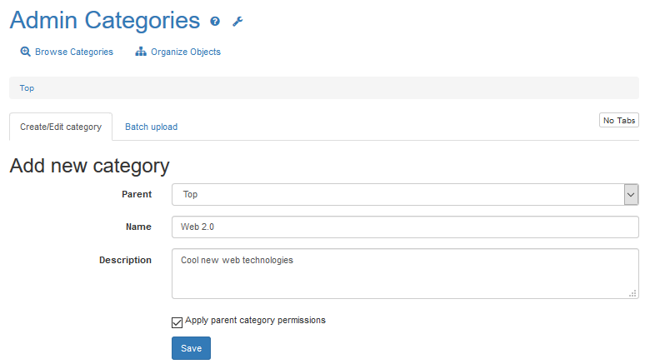Go to Organize Objects
The height and width of the screenshot is (364, 650).
(186, 52)
